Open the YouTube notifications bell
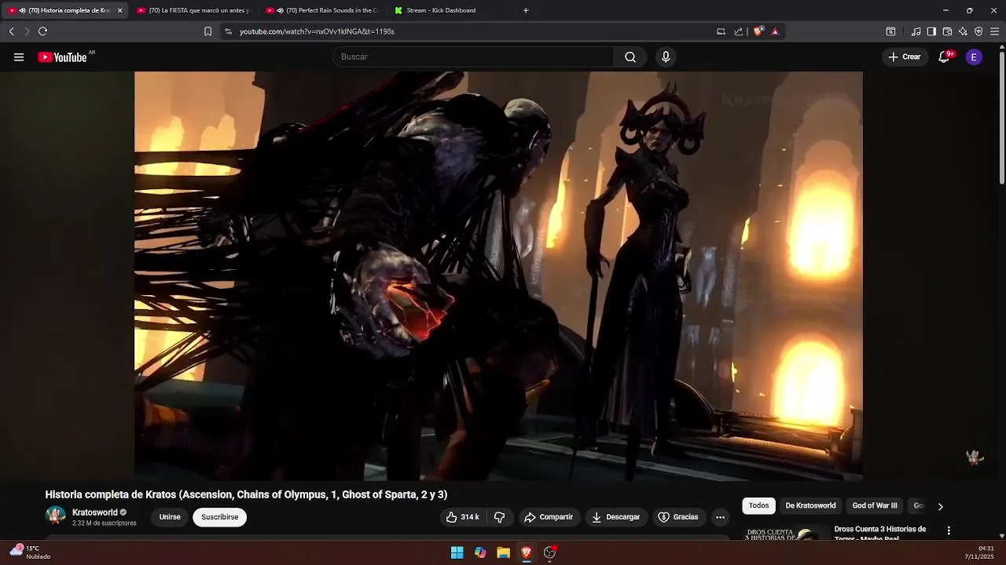1006x565 pixels. 945,57
